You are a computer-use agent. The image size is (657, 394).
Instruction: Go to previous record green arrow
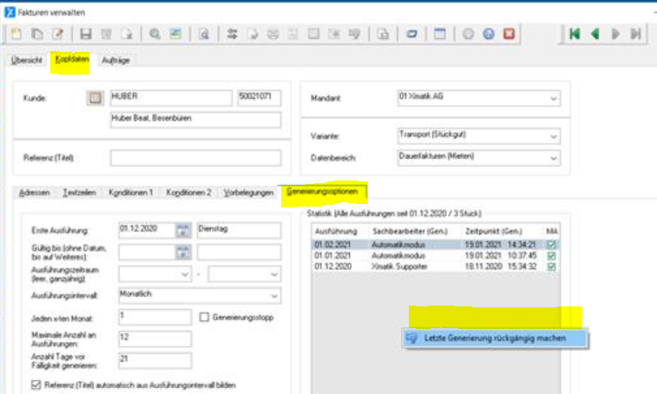595,35
